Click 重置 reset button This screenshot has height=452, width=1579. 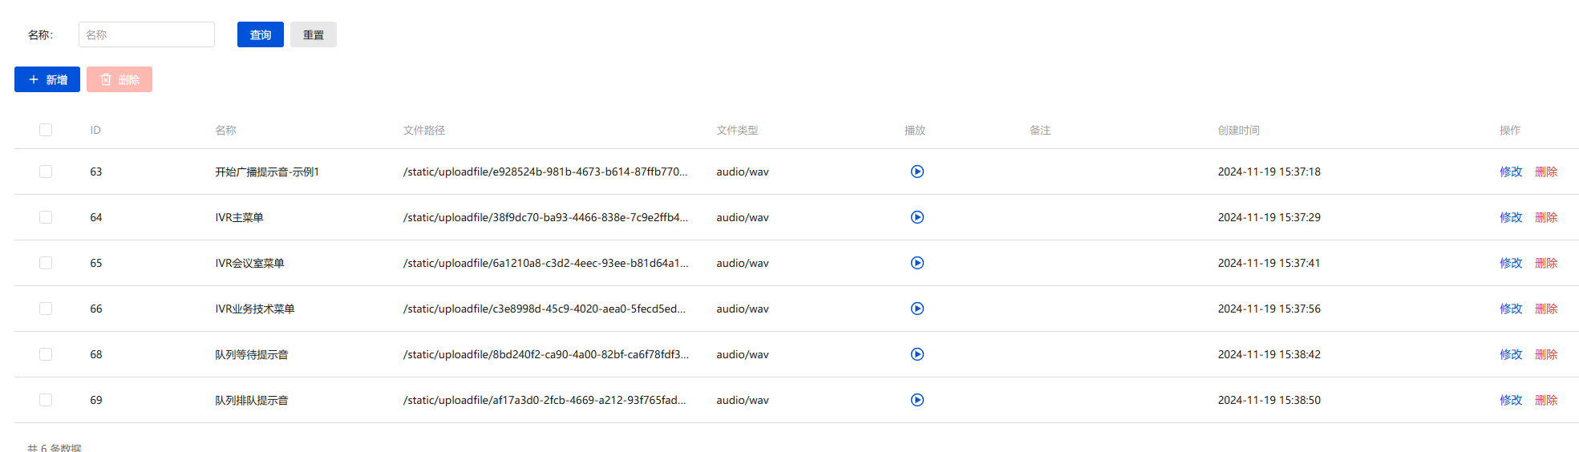point(314,34)
